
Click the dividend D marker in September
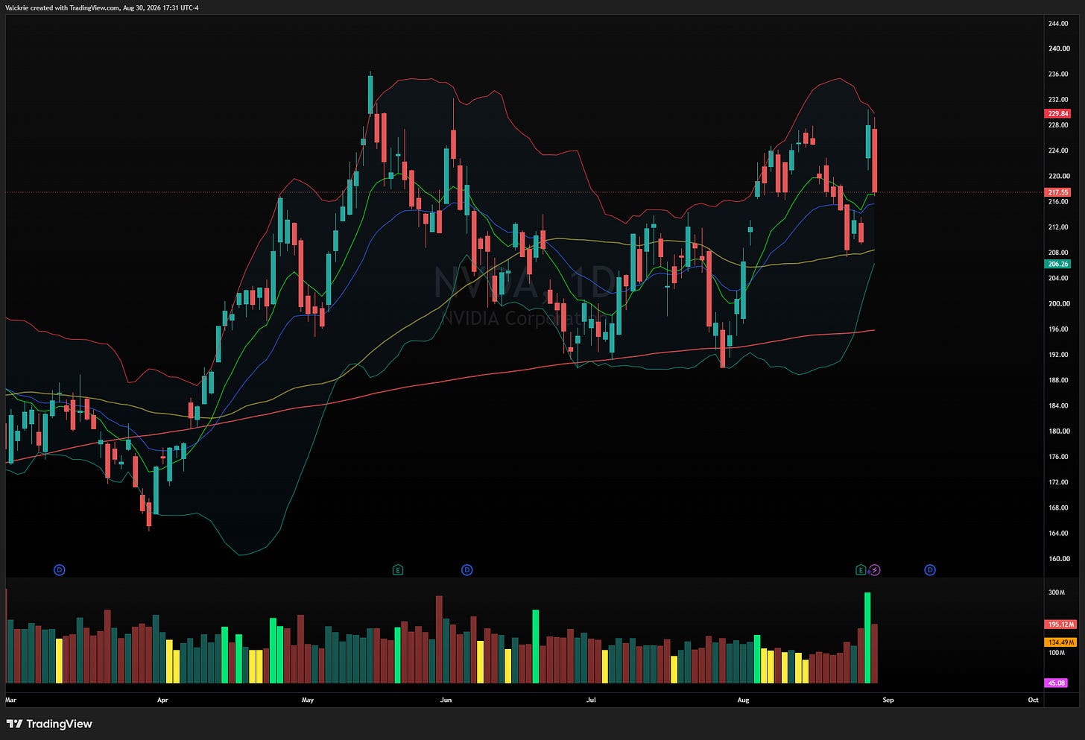click(930, 570)
